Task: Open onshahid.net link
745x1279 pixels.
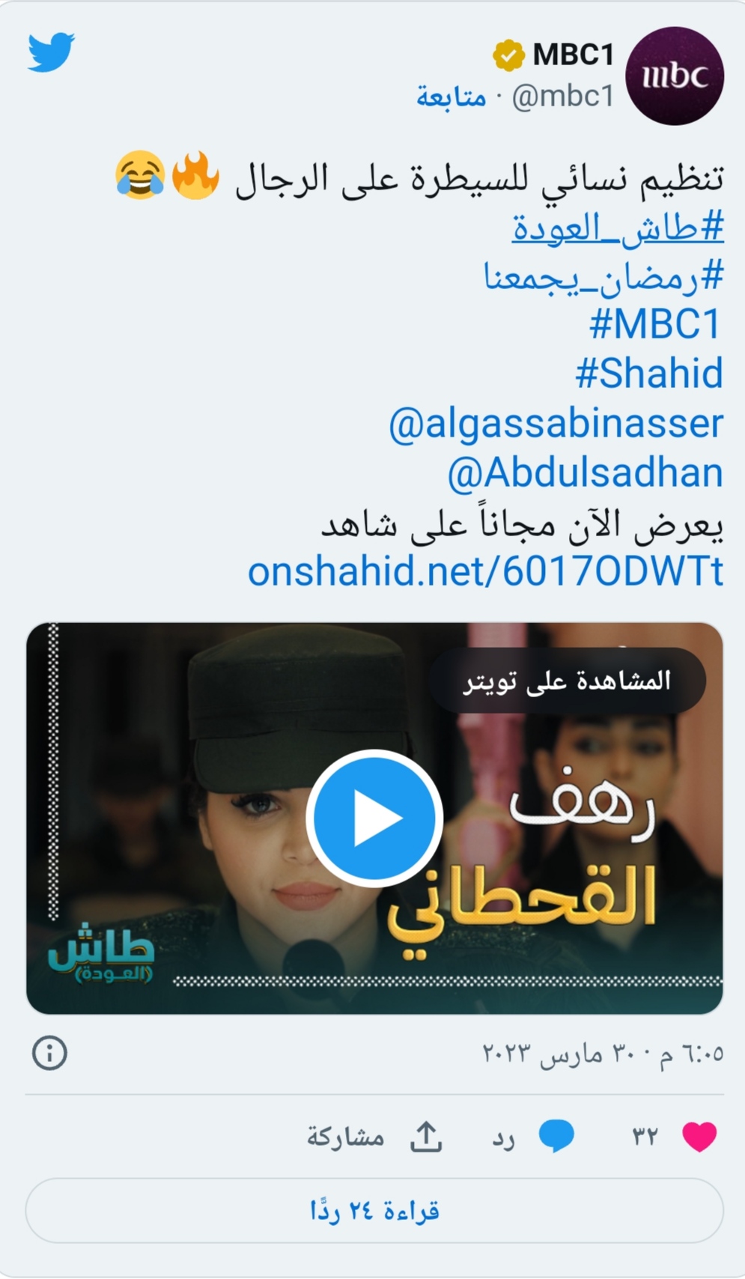Action: [486, 572]
